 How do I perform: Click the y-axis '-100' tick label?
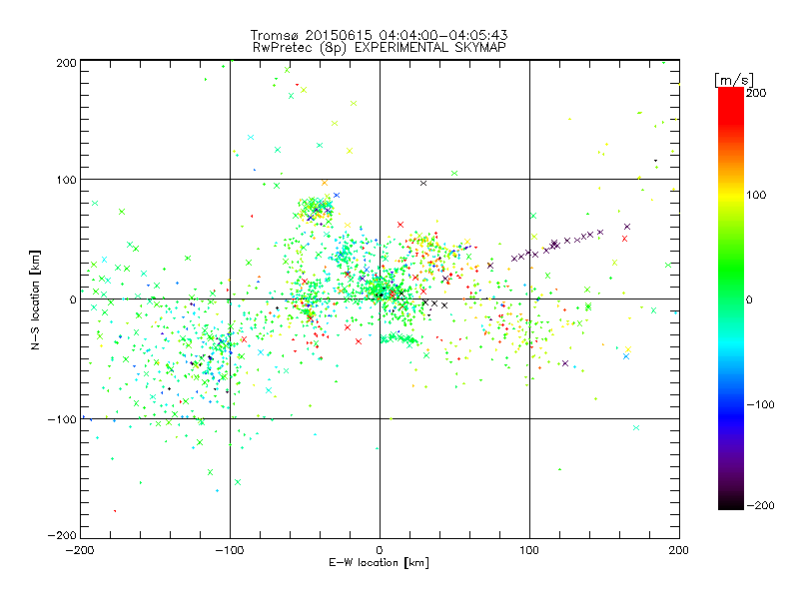[x=62, y=419]
